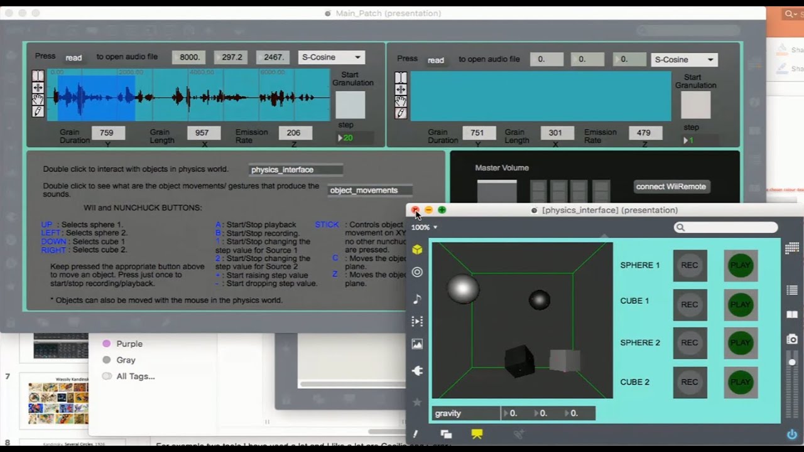Open the 100% zoom dropdown in physics_interface
This screenshot has width=804, height=452.
(x=424, y=227)
